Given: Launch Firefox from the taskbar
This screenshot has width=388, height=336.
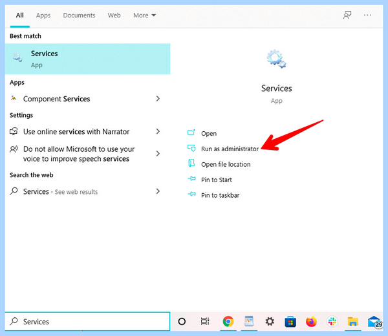Looking at the screenshot, I should [x=311, y=321].
